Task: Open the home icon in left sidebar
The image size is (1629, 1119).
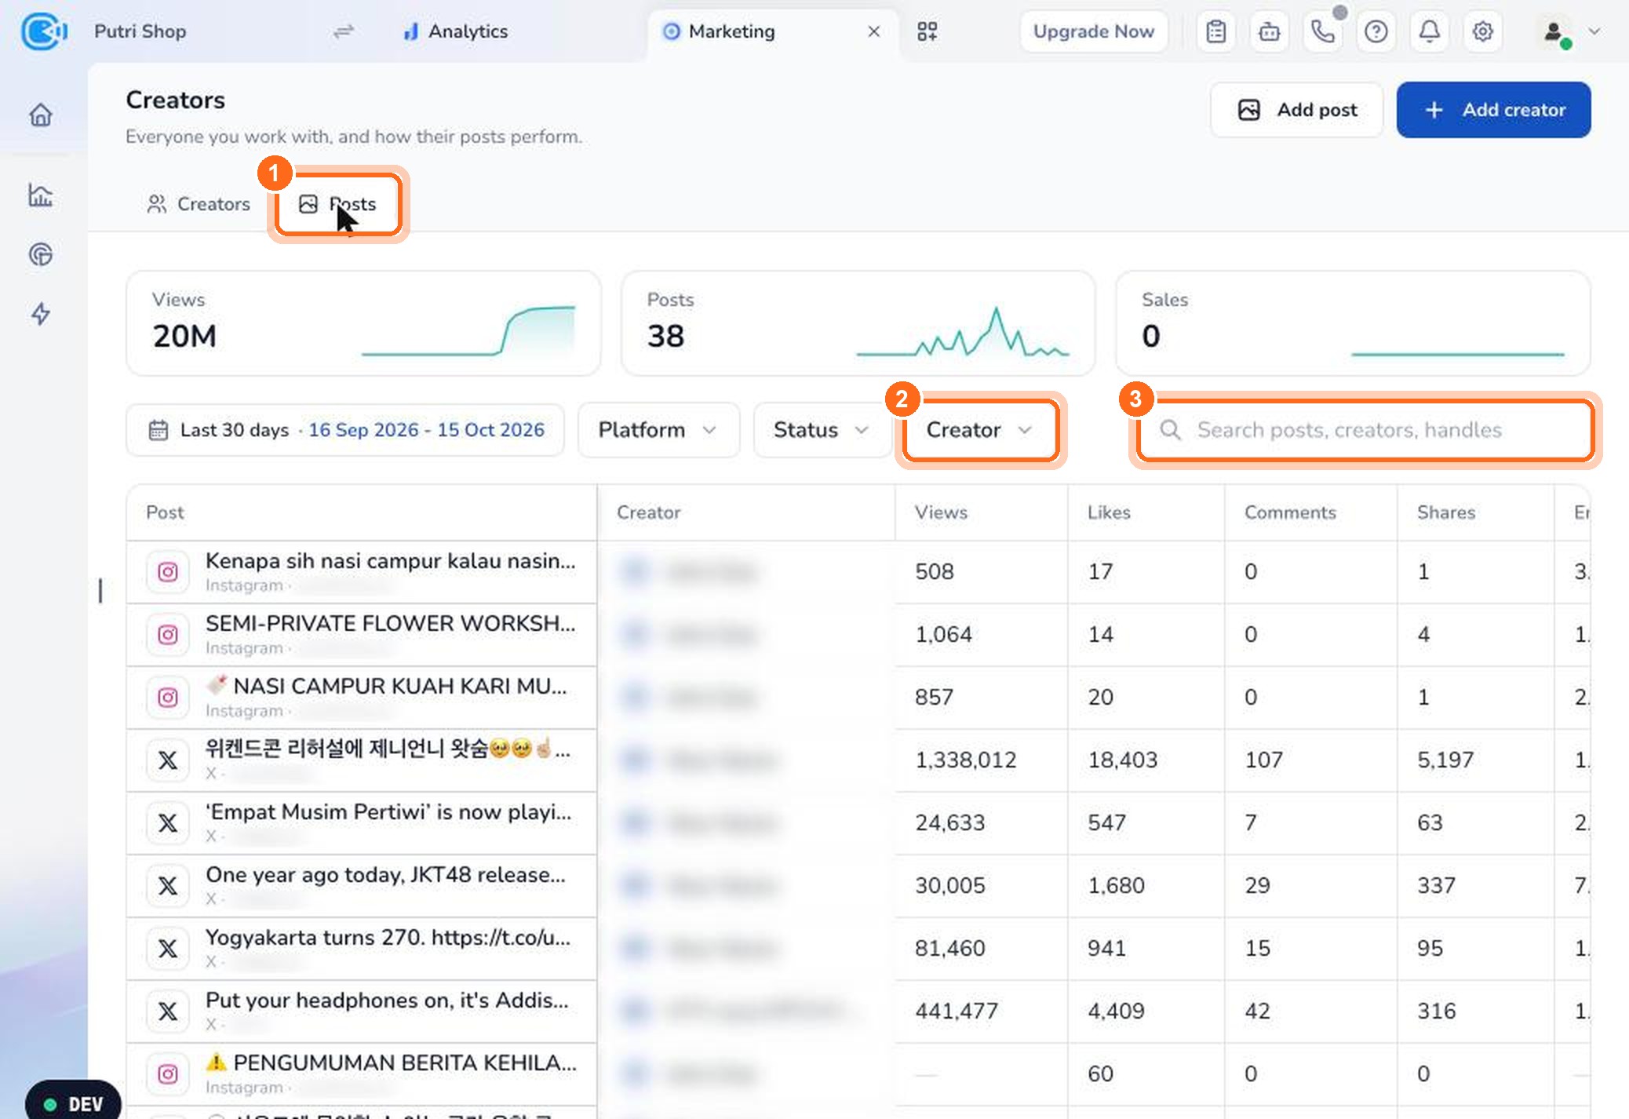Action: click(x=41, y=115)
